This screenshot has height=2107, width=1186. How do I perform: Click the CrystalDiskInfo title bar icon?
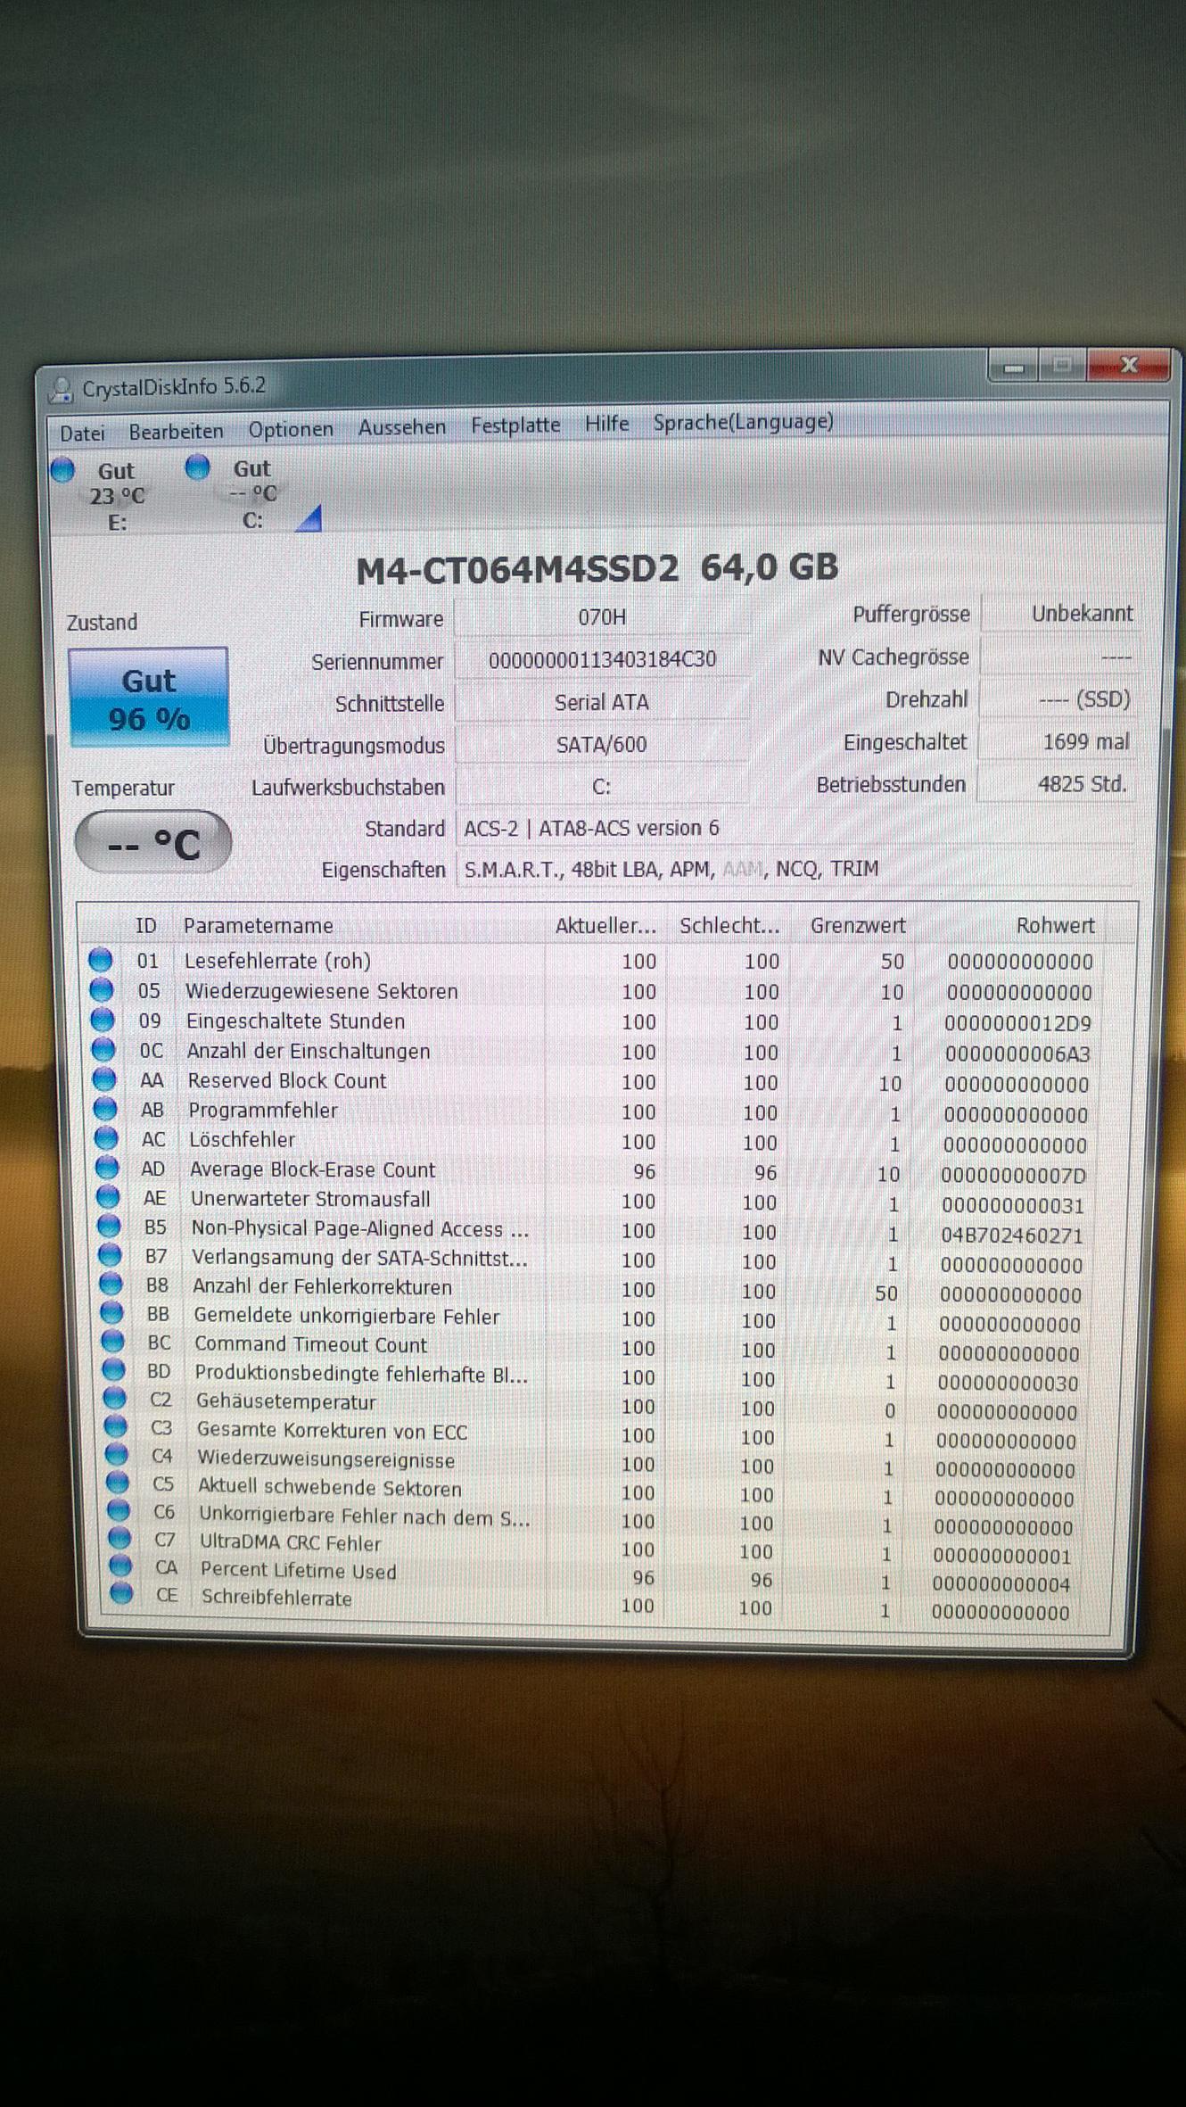[62, 389]
